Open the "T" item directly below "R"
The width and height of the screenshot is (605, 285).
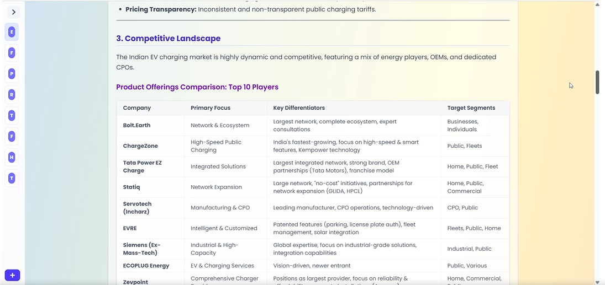pyautogui.click(x=12, y=116)
